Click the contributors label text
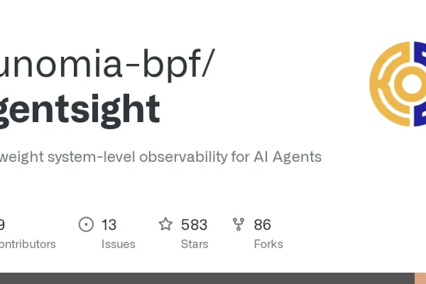This screenshot has height=284, width=426. (28, 244)
